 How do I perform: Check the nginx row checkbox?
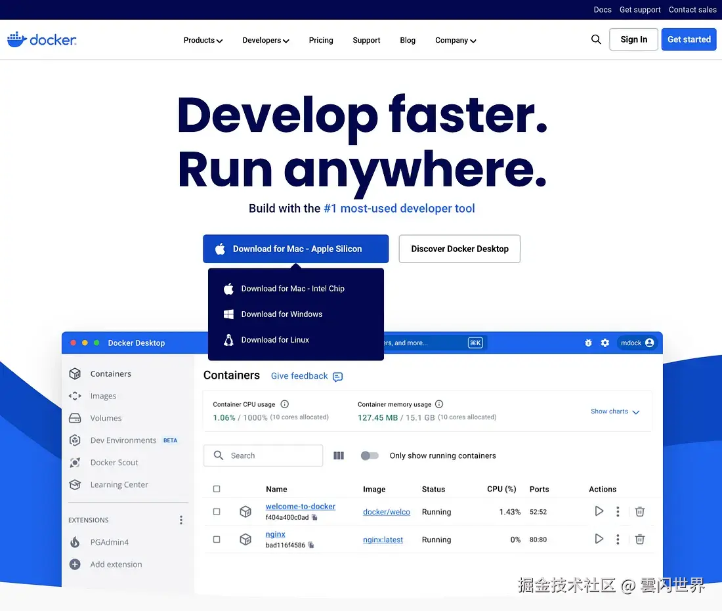point(217,539)
